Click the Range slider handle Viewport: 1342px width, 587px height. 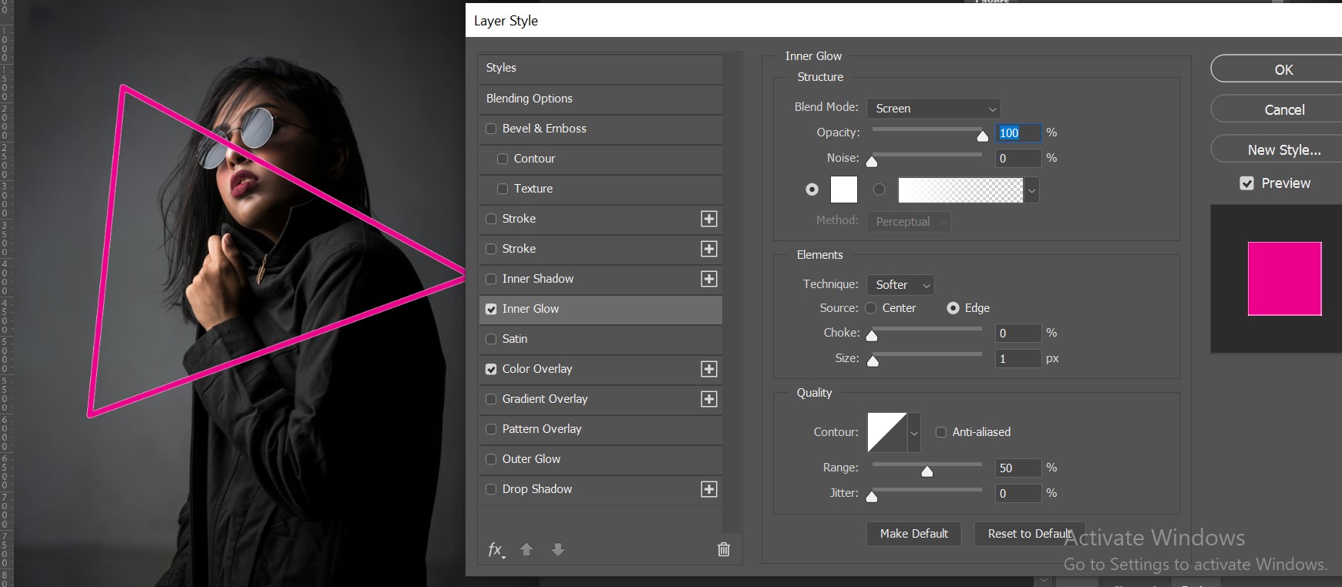927,471
